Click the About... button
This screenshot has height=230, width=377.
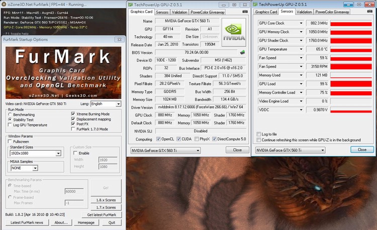click(x=61, y=222)
